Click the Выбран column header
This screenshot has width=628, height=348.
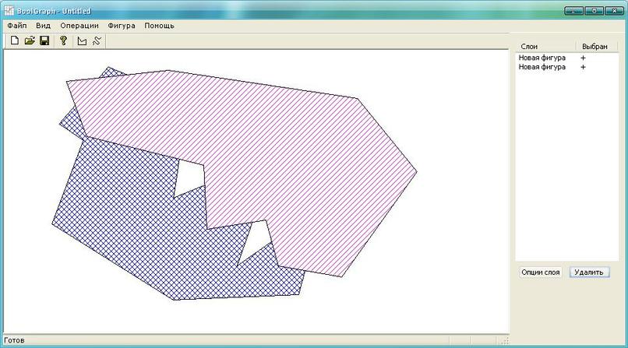click(x=597, y=47)
